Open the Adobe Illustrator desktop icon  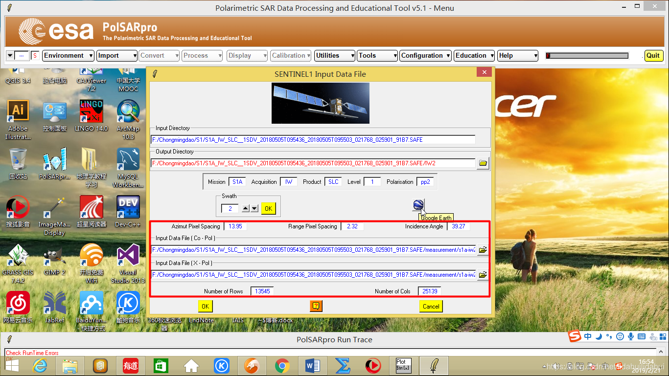pos(18,120)
